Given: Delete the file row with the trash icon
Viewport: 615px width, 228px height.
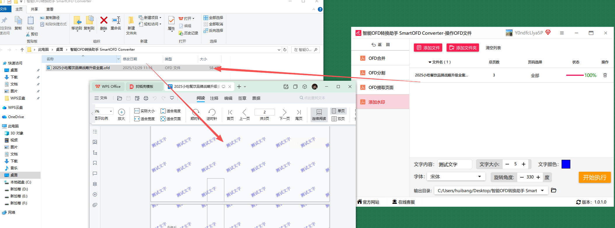Looking at the screenshot, I should (x=605, y=75).
